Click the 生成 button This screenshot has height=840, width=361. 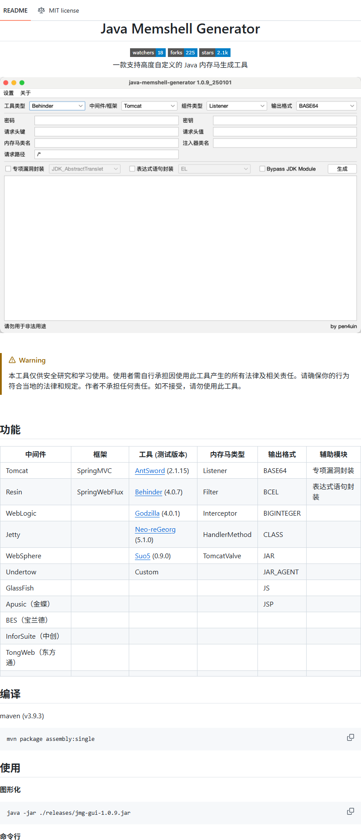(x=342, y=169)
